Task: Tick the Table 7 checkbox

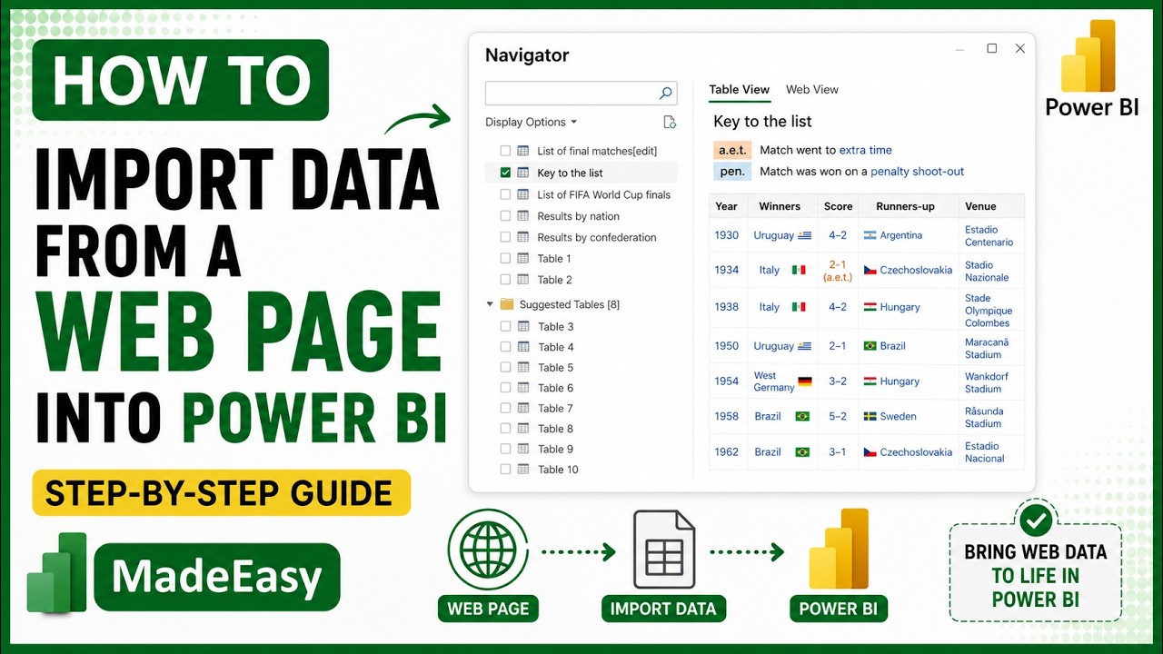Action: click(x=505, y=408)
